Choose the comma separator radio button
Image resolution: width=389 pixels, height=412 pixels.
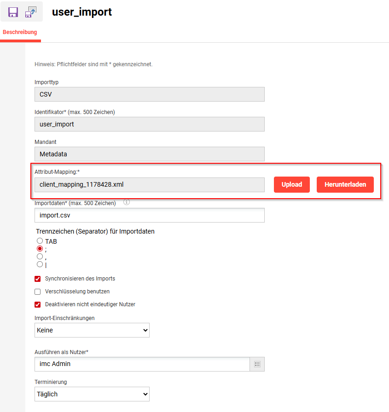(x=40, y=257)
